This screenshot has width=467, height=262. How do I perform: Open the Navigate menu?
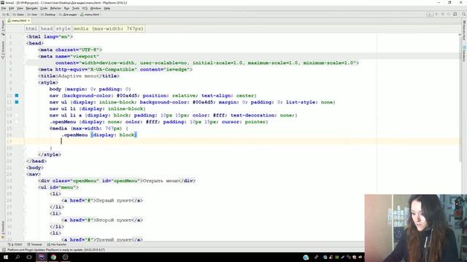31,8
